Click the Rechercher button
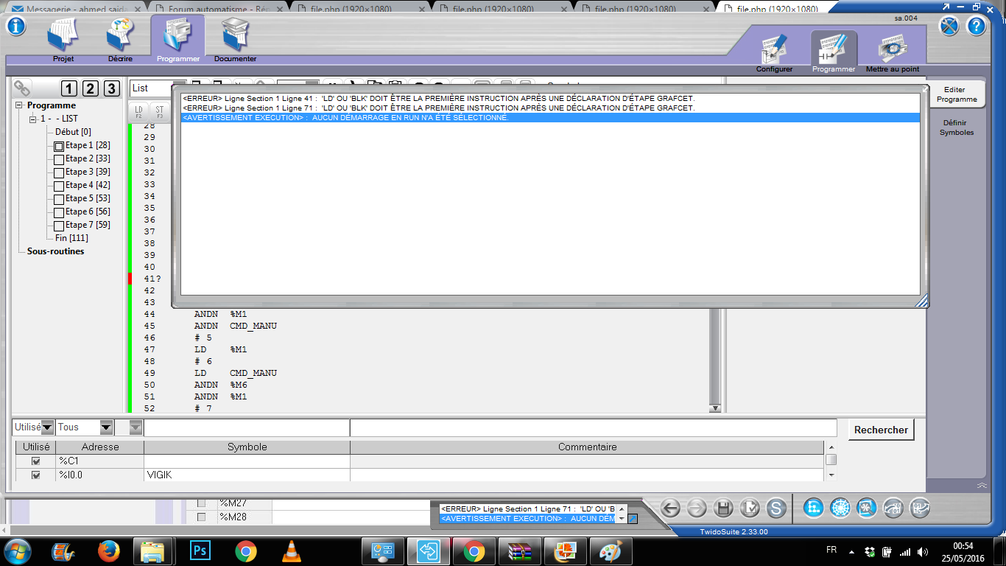This screenshot has width=1006, height=566. [x=881, y=430]
